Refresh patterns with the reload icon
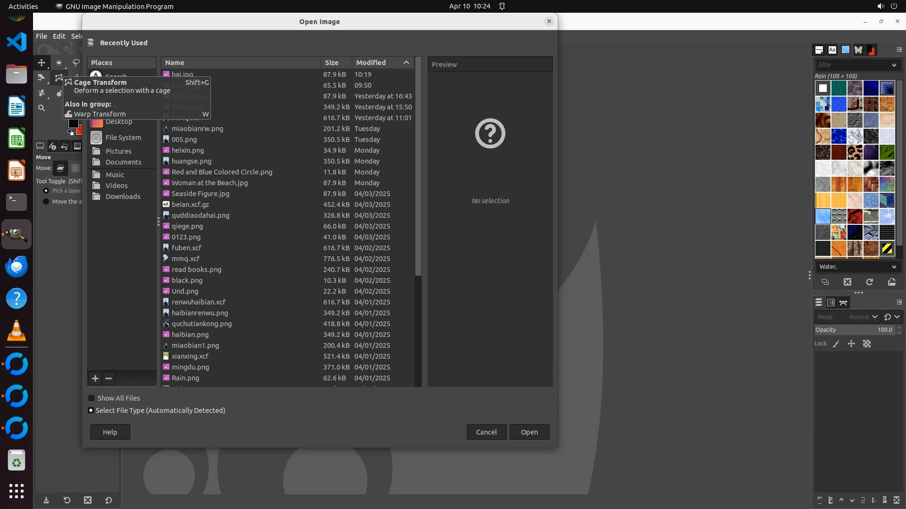 click(x=869, y=282)
